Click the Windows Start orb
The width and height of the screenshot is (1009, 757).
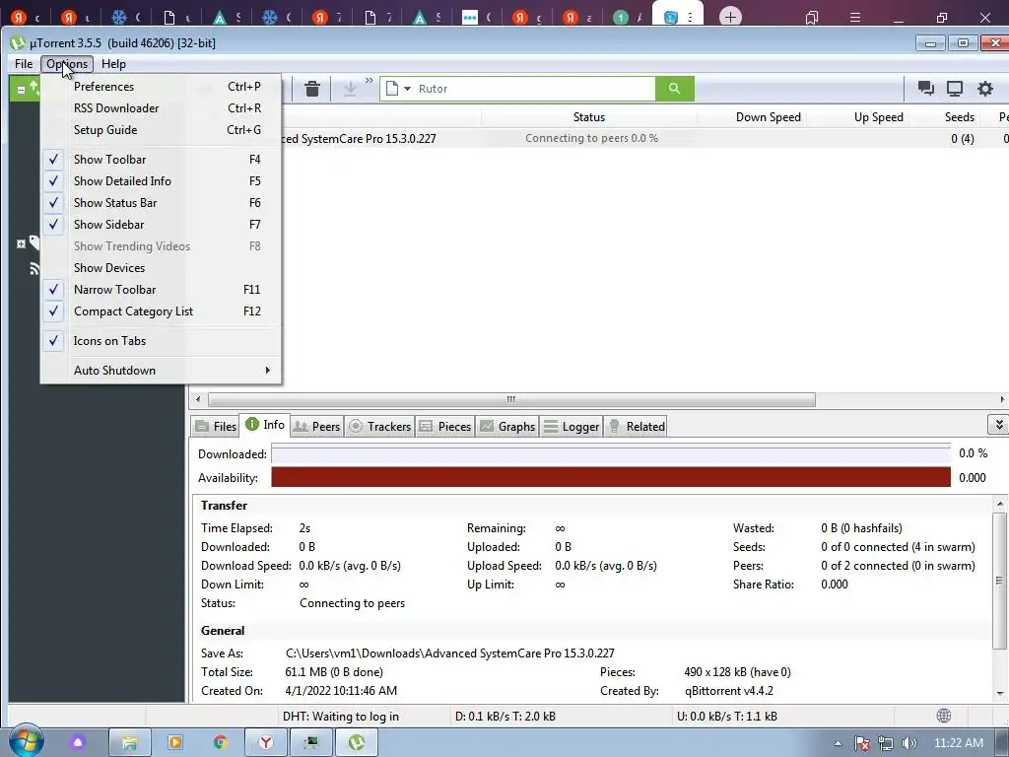click(26, 741)
